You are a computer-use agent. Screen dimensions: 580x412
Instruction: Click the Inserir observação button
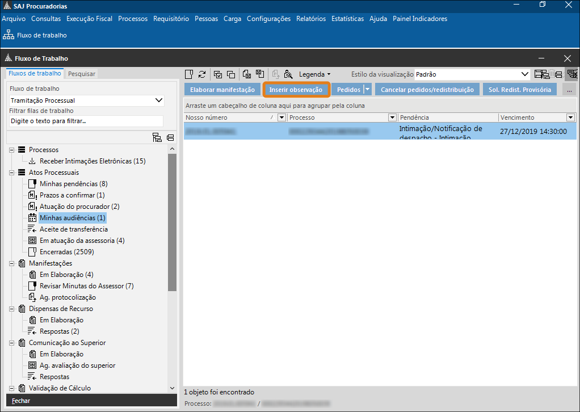296,90
